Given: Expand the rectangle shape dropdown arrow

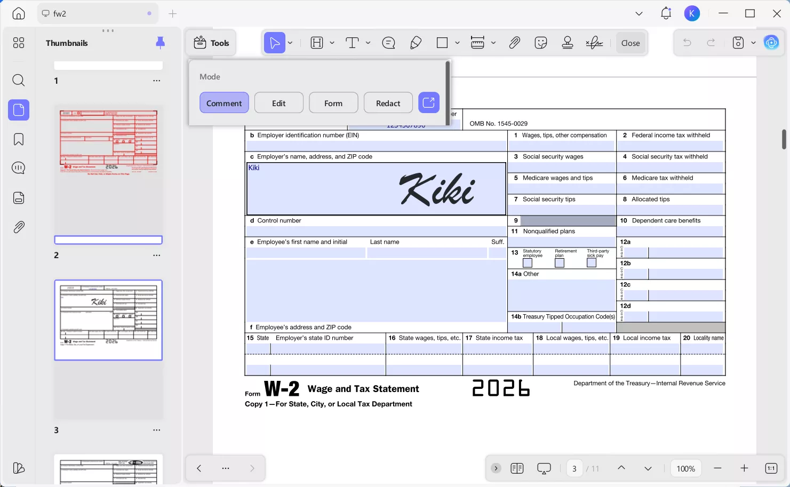Looking at the screenshot, I should [x=457, y=43].
